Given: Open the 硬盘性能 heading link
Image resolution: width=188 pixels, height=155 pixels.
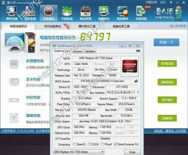Looking at the screenshot, I should [x=33, y=115].
